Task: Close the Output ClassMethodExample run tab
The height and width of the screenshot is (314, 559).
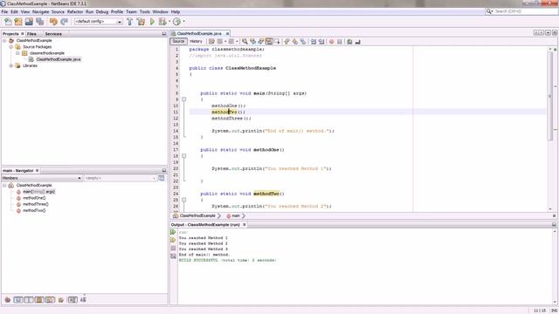Action: (x=245, y=225)
